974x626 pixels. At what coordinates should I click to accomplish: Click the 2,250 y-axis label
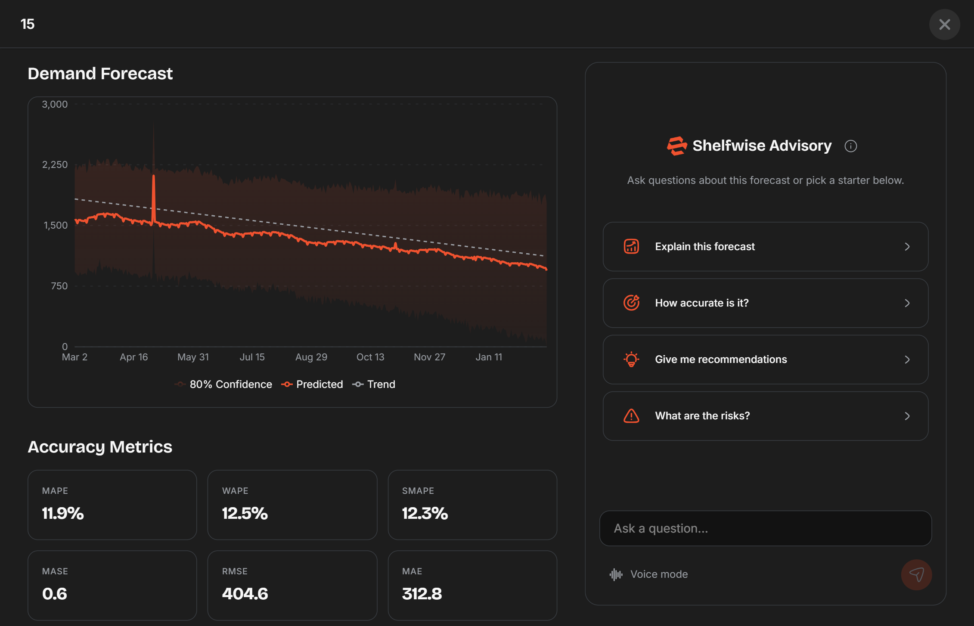tap(55, 164)
